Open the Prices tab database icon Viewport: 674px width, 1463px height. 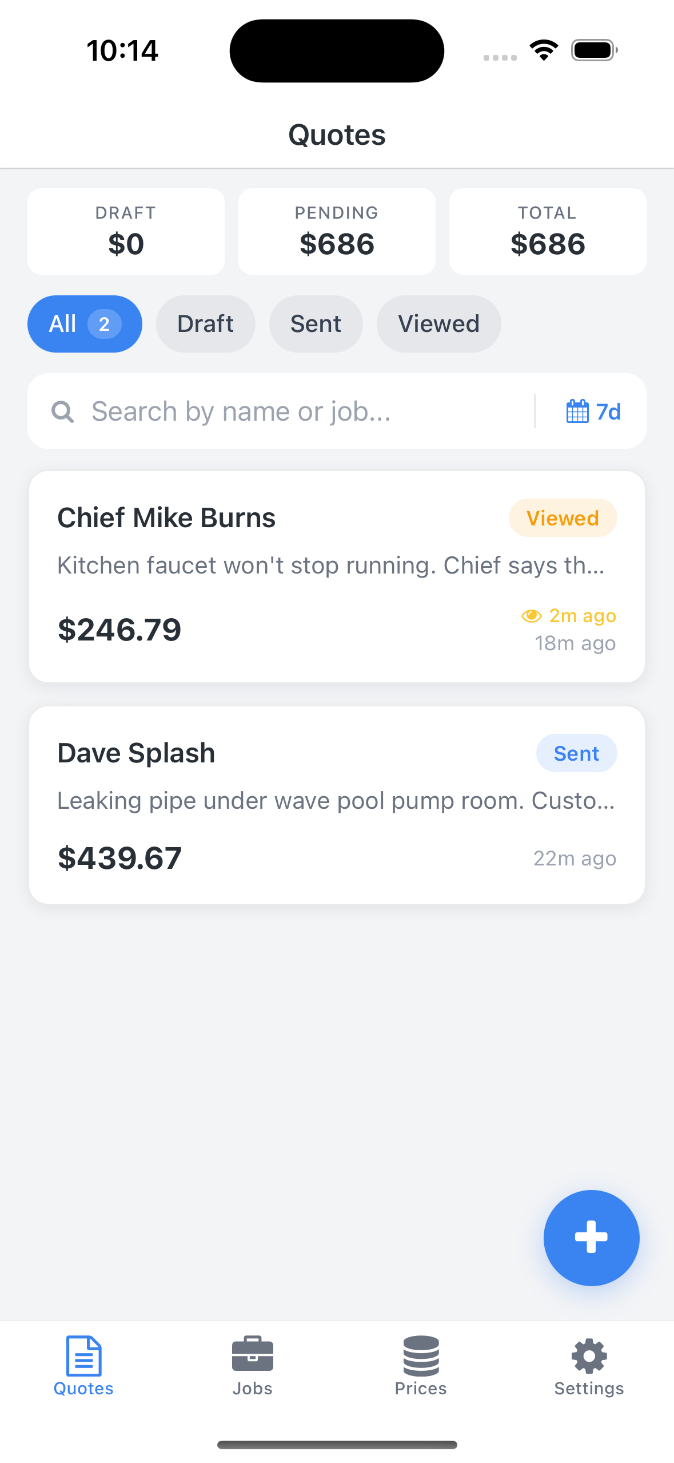click(x=421, y=1355)
